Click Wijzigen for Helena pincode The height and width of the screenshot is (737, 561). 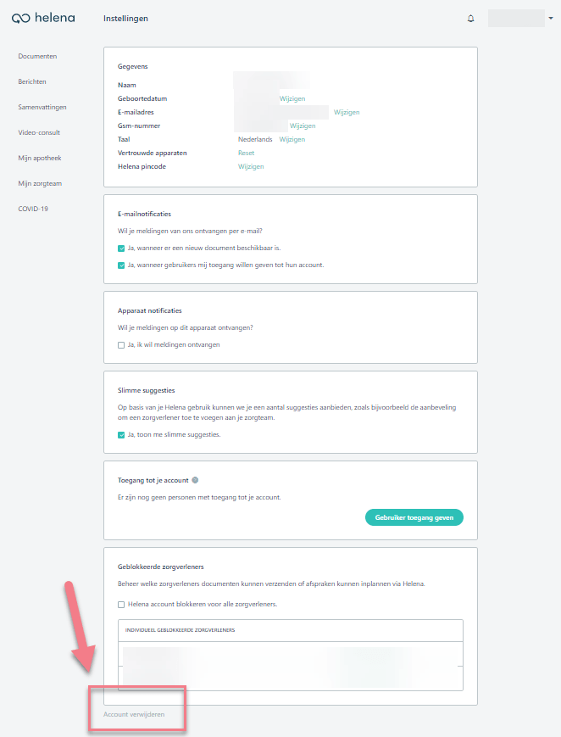tap(251, 166)
